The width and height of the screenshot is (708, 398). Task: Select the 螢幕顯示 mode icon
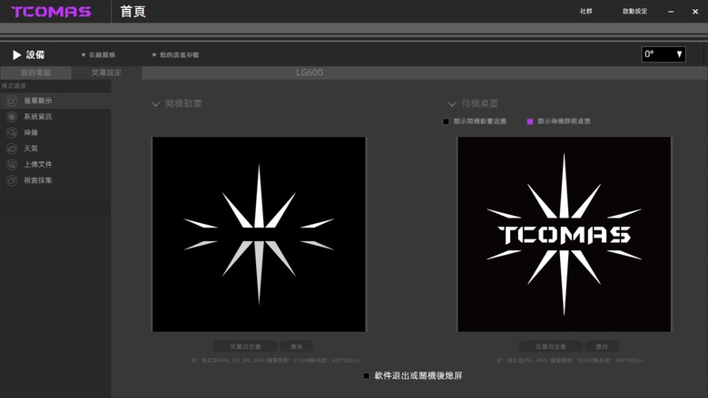tap(12, 101)
